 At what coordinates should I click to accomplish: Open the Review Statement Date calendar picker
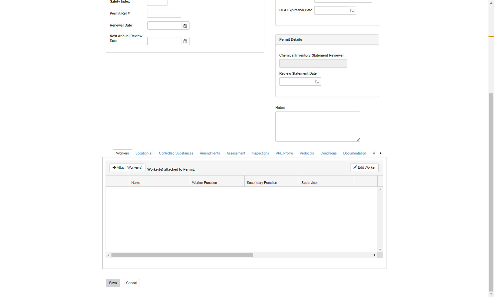(317, 81)
